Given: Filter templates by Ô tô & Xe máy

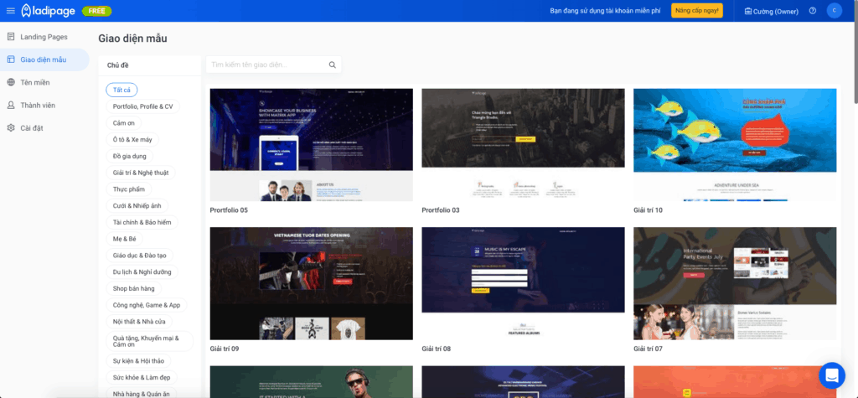Looking at the screenshot, I should tap(132, 139).
